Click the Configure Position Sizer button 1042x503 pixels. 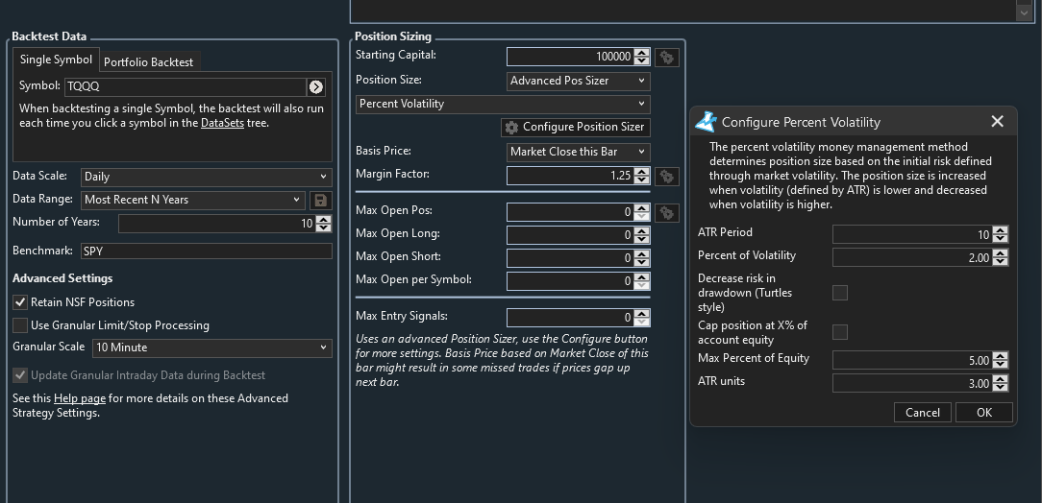pyautogui.click(x=576, y=127)
